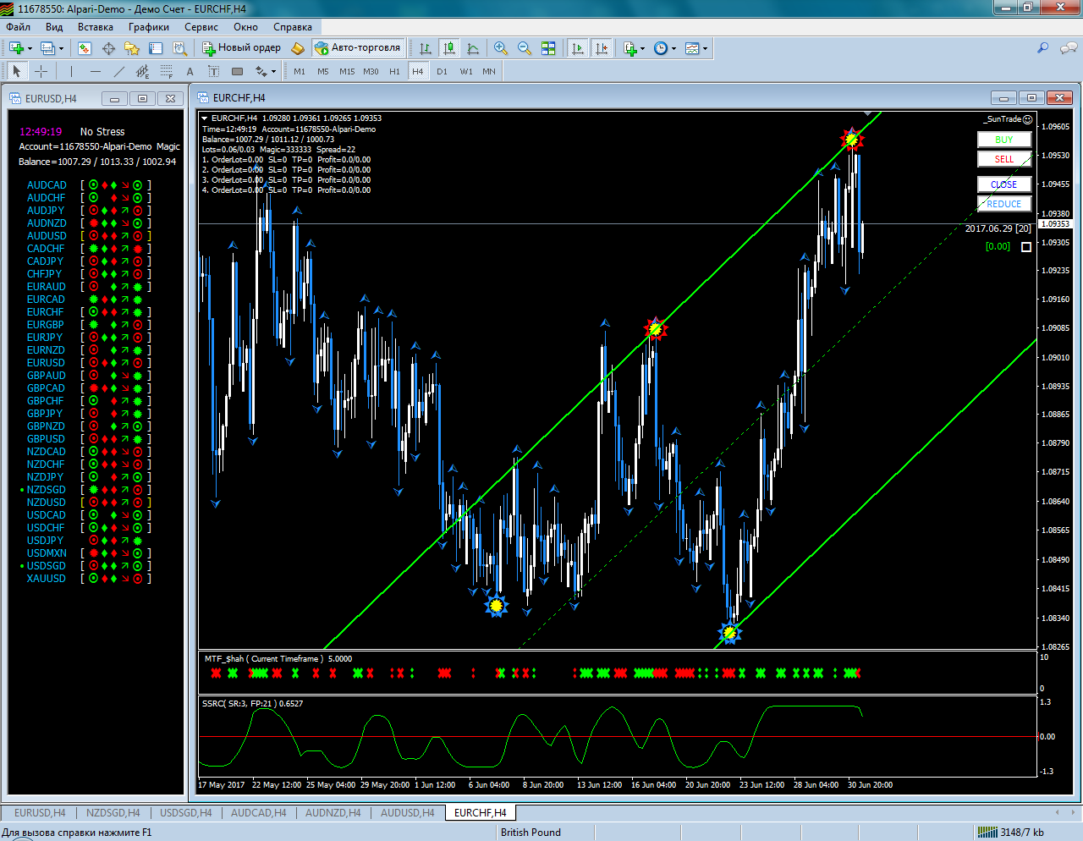1083x841 pixels.
Task: Tick the checkbox beside [0.00]
Action: [x=1026, y=247]
